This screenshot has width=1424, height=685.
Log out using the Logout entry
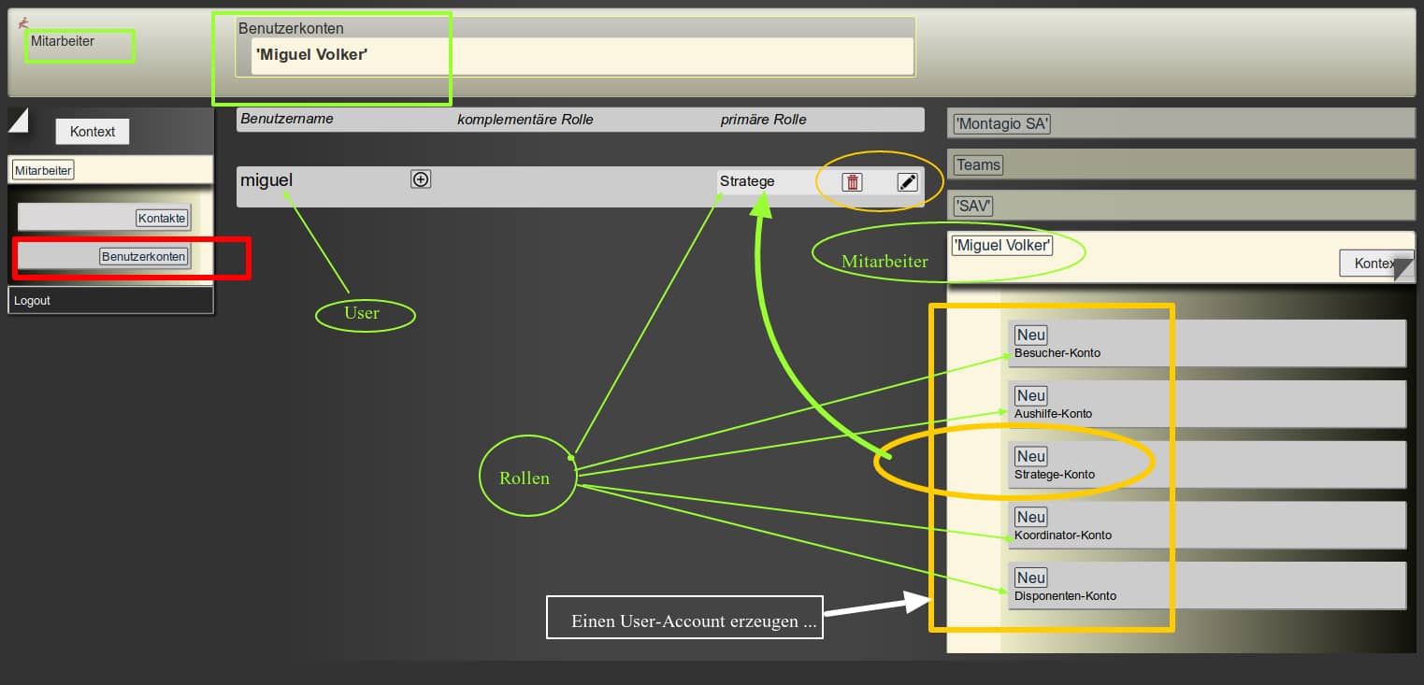[33, 301]
